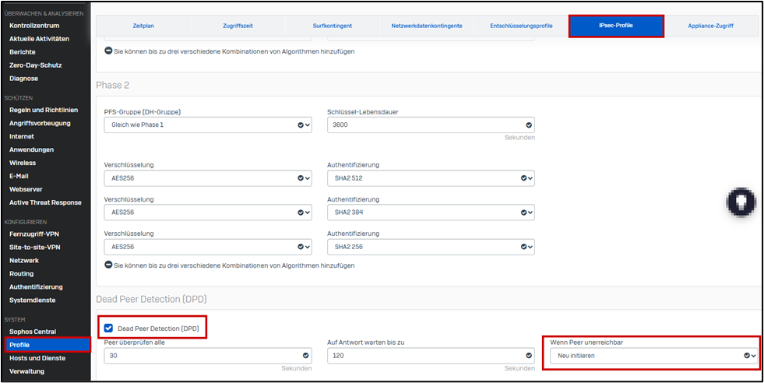Open Verschlüsselung dropdown beside SHA2 384
Screen dimensions: 764x383
point(208,213)
